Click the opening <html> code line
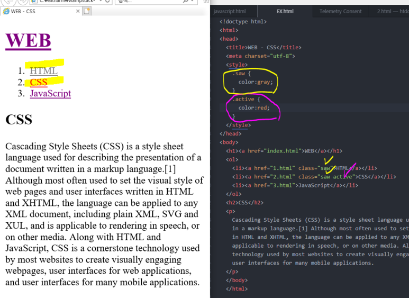The image size is (409, 298). (229, 30)
